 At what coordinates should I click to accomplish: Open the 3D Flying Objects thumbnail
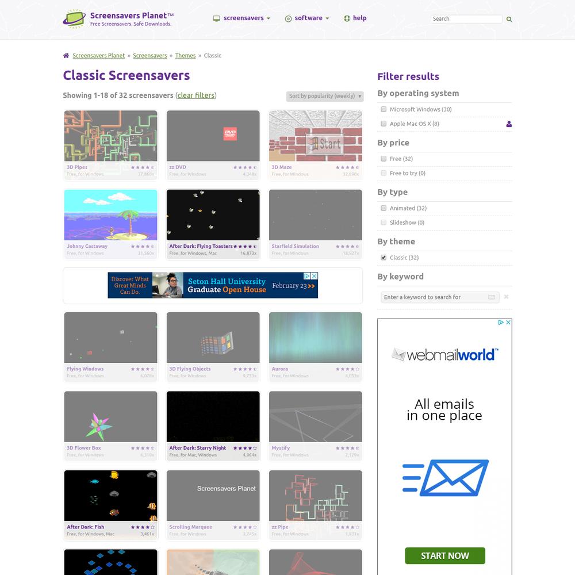click(x=213, y=338)
